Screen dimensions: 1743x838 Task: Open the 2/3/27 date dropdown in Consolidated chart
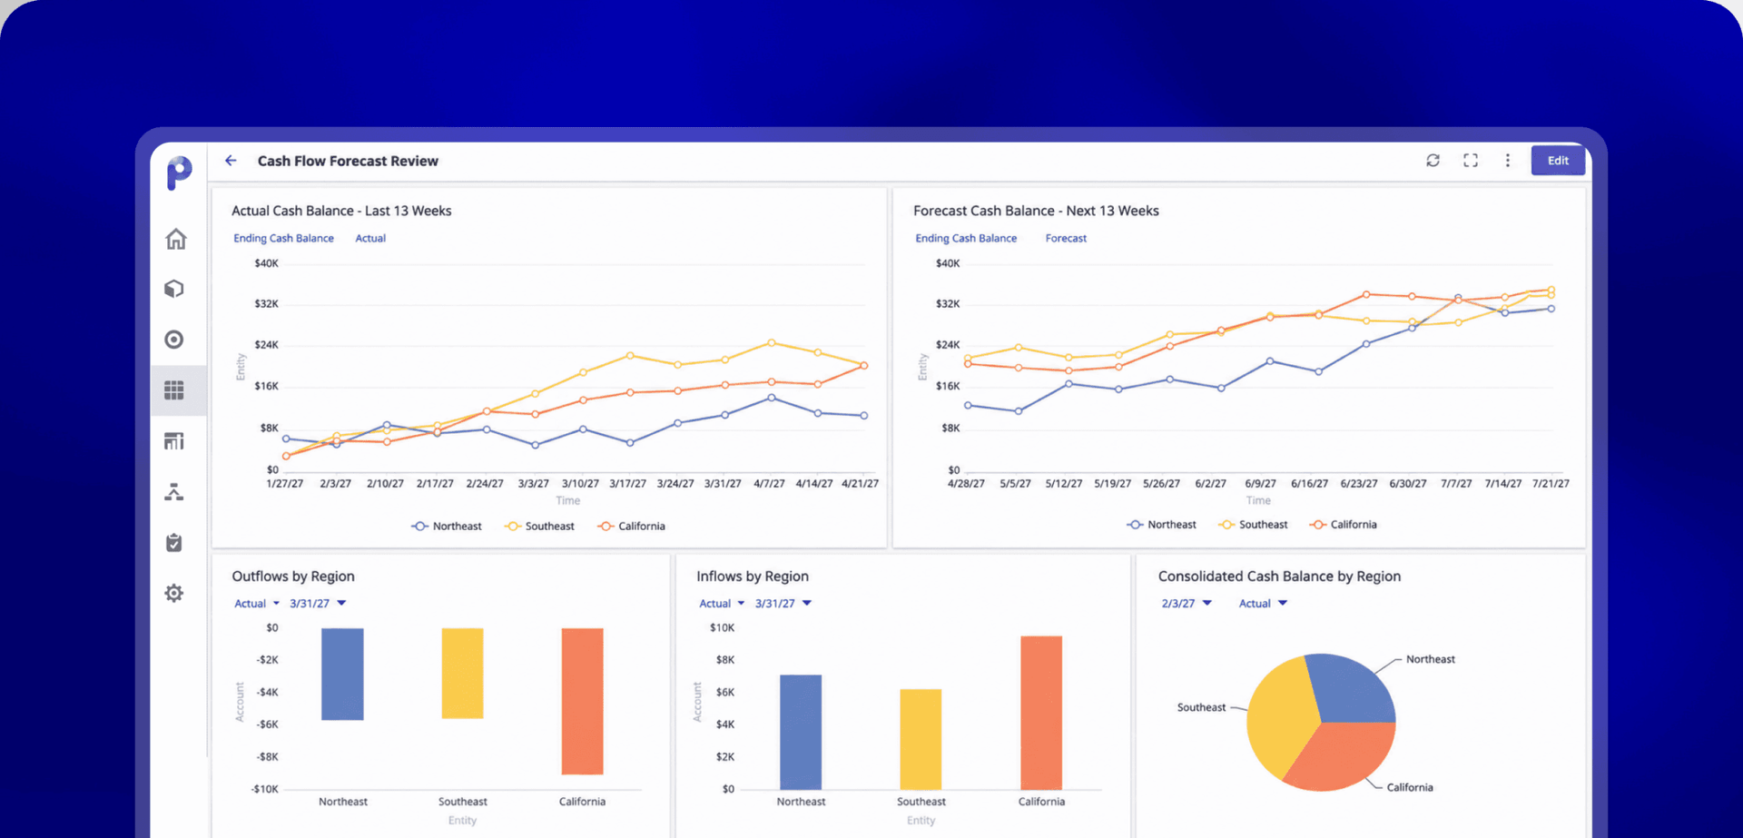[1187, 604]
